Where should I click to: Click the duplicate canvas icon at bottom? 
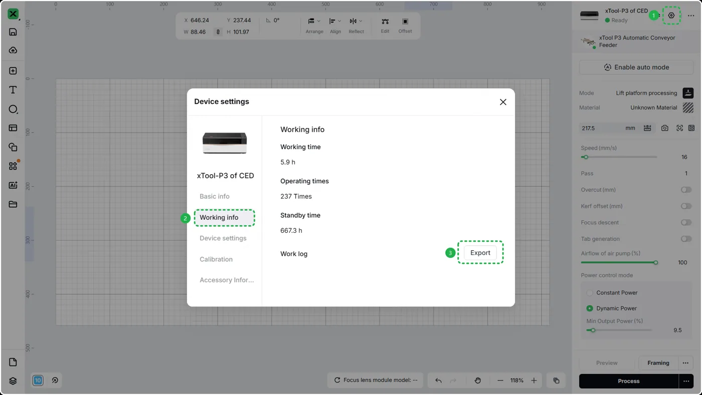point(556,380)
